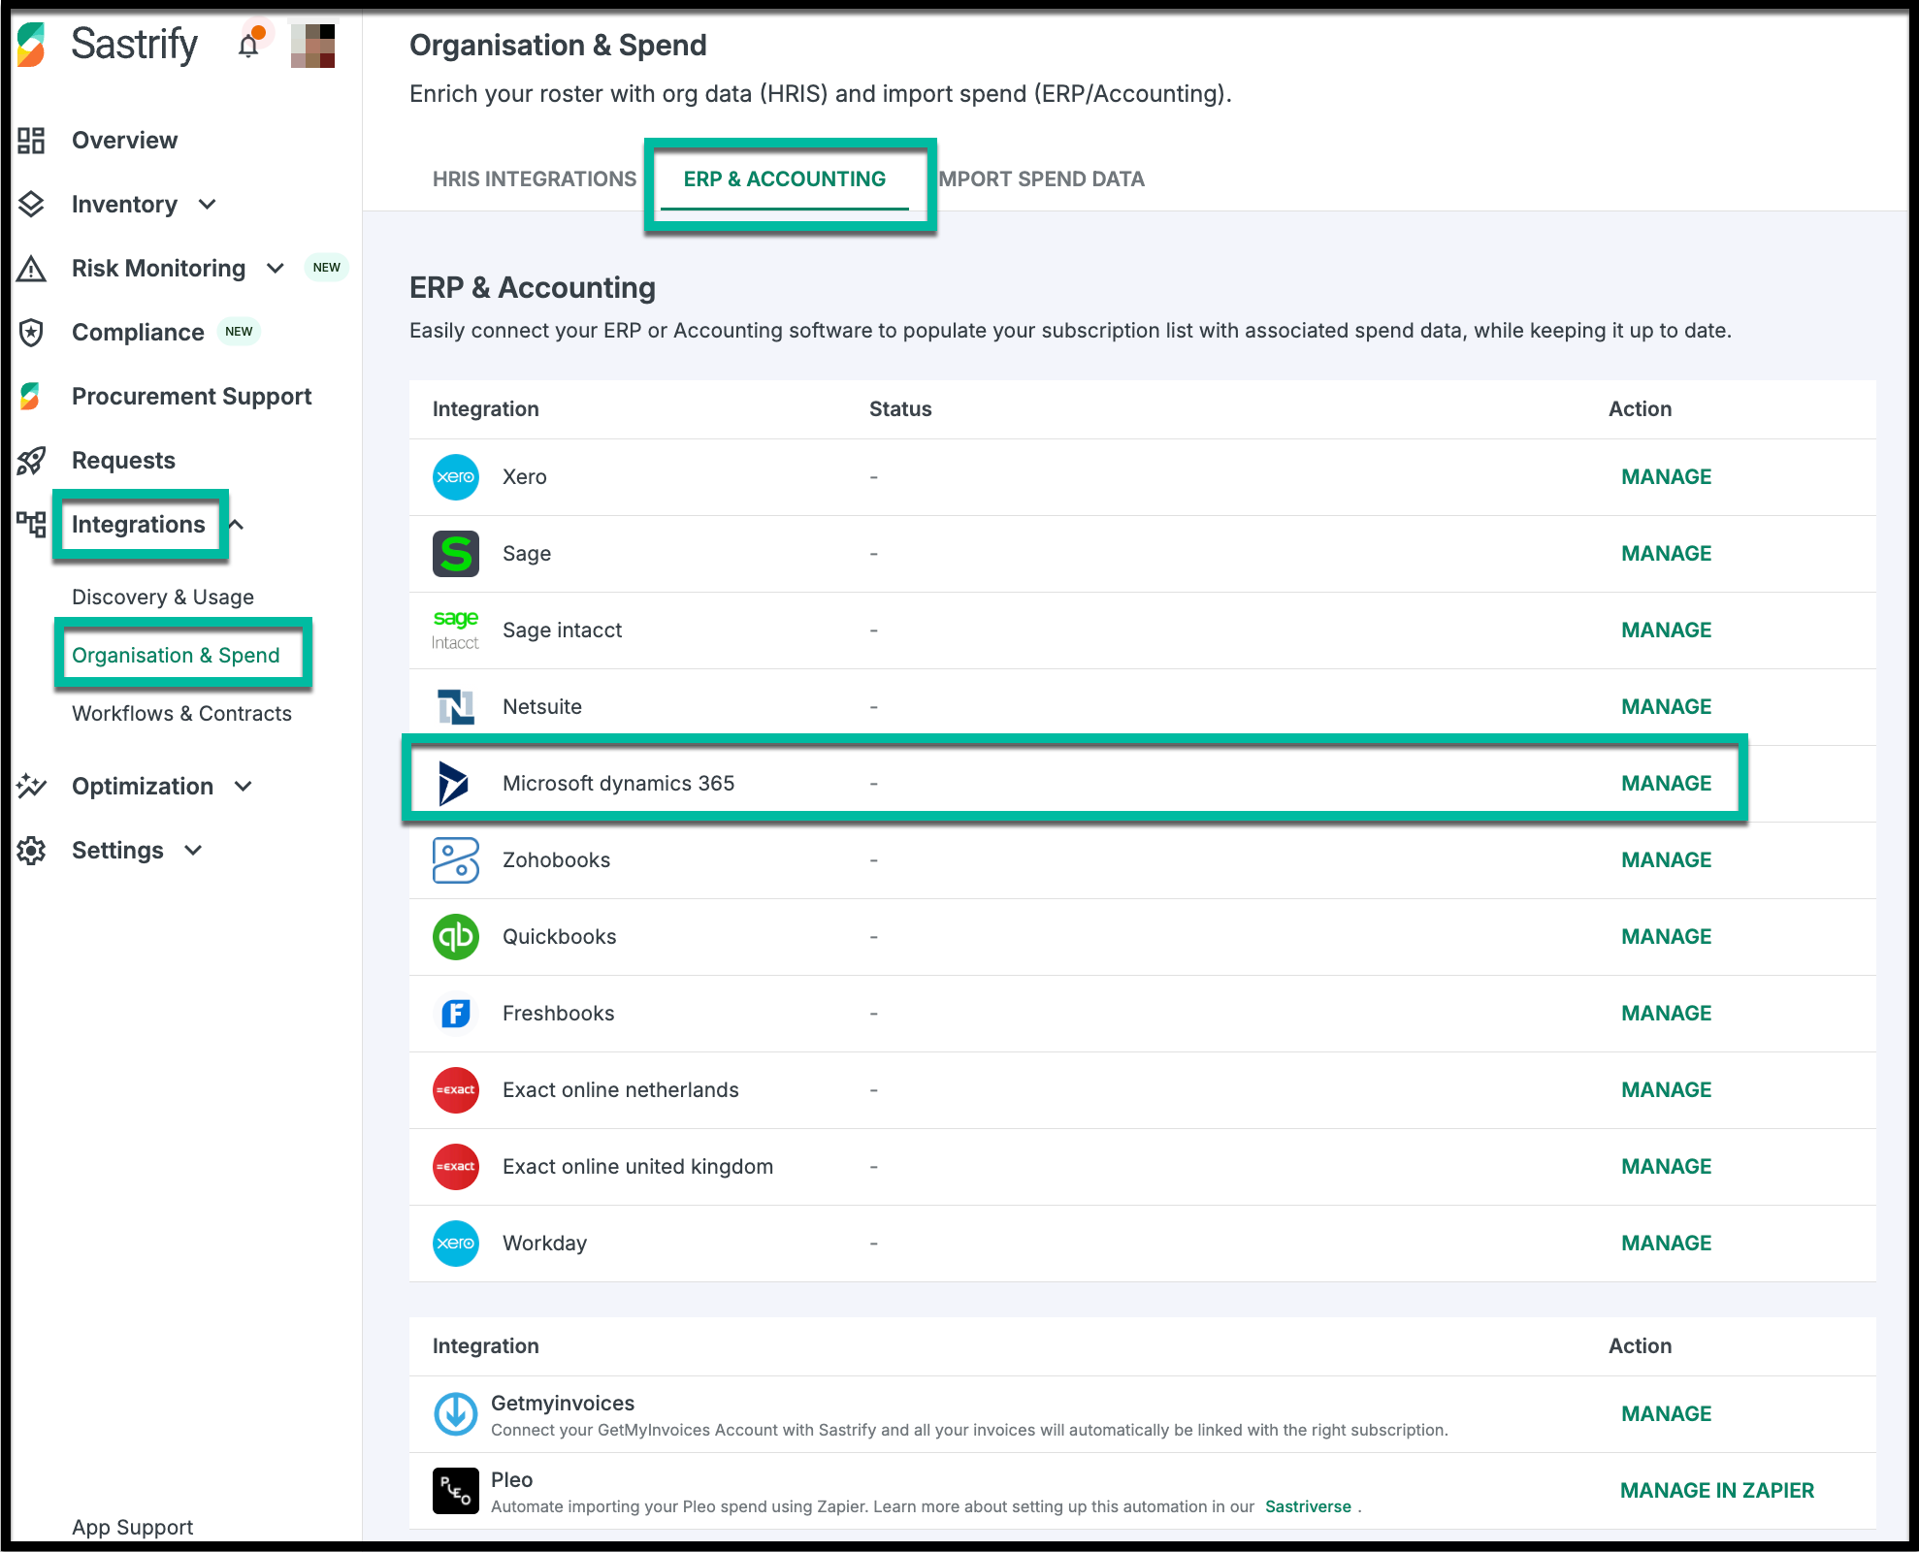Click the Procurement Support leaf icon
Viewport: 1919px width, 1552px height.
(30, 397)
